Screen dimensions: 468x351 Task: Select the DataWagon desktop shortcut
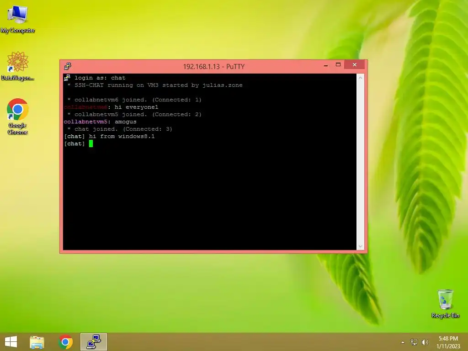[18, 66]
